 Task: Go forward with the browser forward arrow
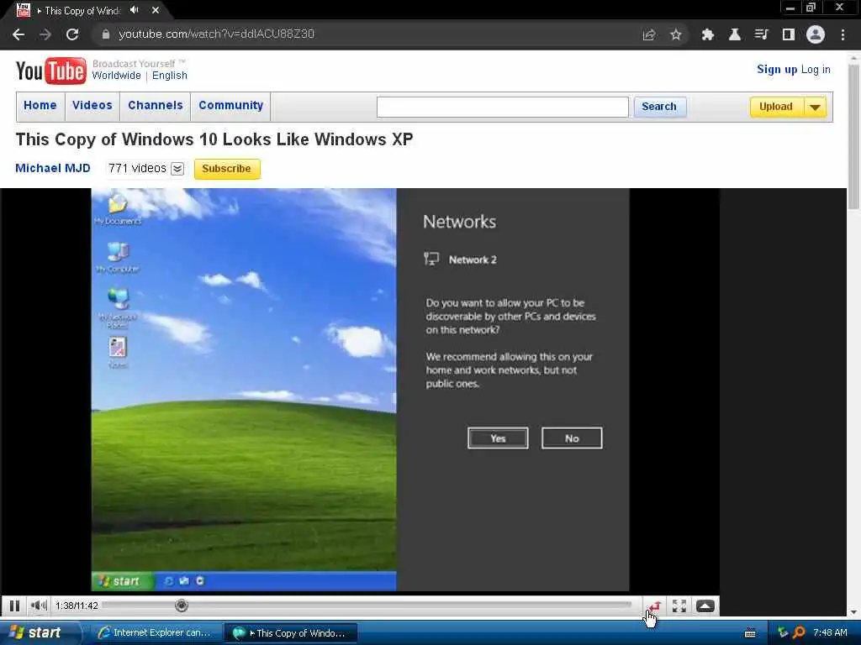[45, 34]
